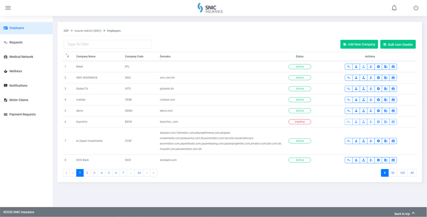Open the users person icon for Retail
This screenshot has width=427, height=217.
click(x=356, y=66)
